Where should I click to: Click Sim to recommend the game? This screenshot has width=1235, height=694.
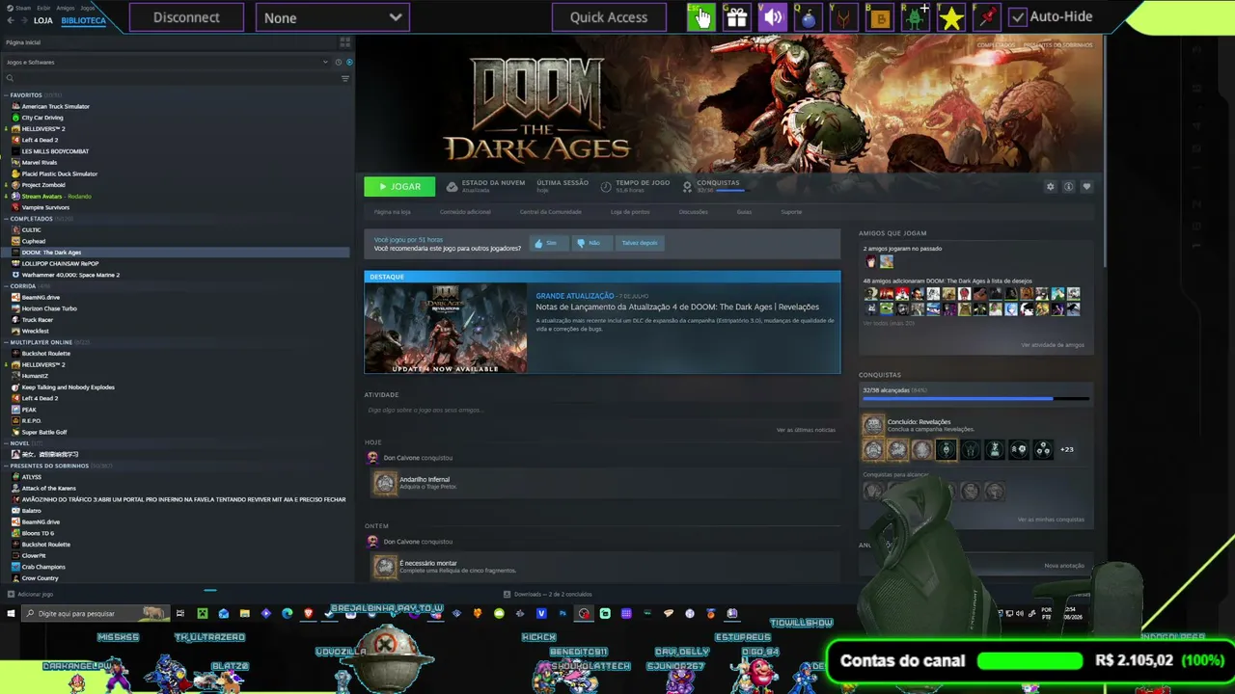click(548, 243)
